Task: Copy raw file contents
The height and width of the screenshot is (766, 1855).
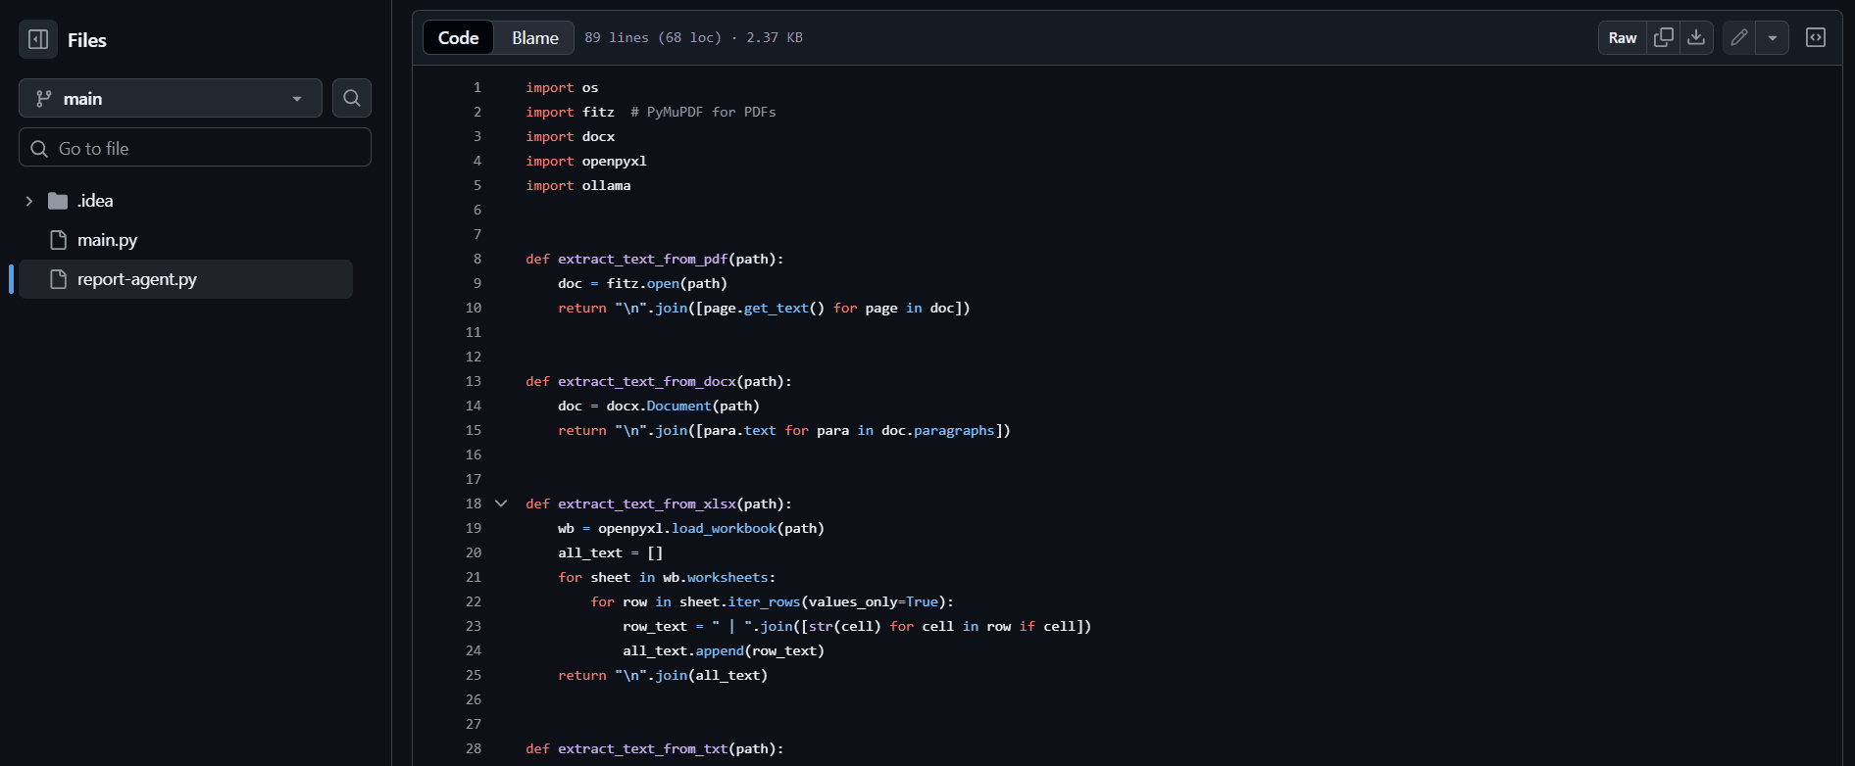Action: click(x=1663, y=37)
